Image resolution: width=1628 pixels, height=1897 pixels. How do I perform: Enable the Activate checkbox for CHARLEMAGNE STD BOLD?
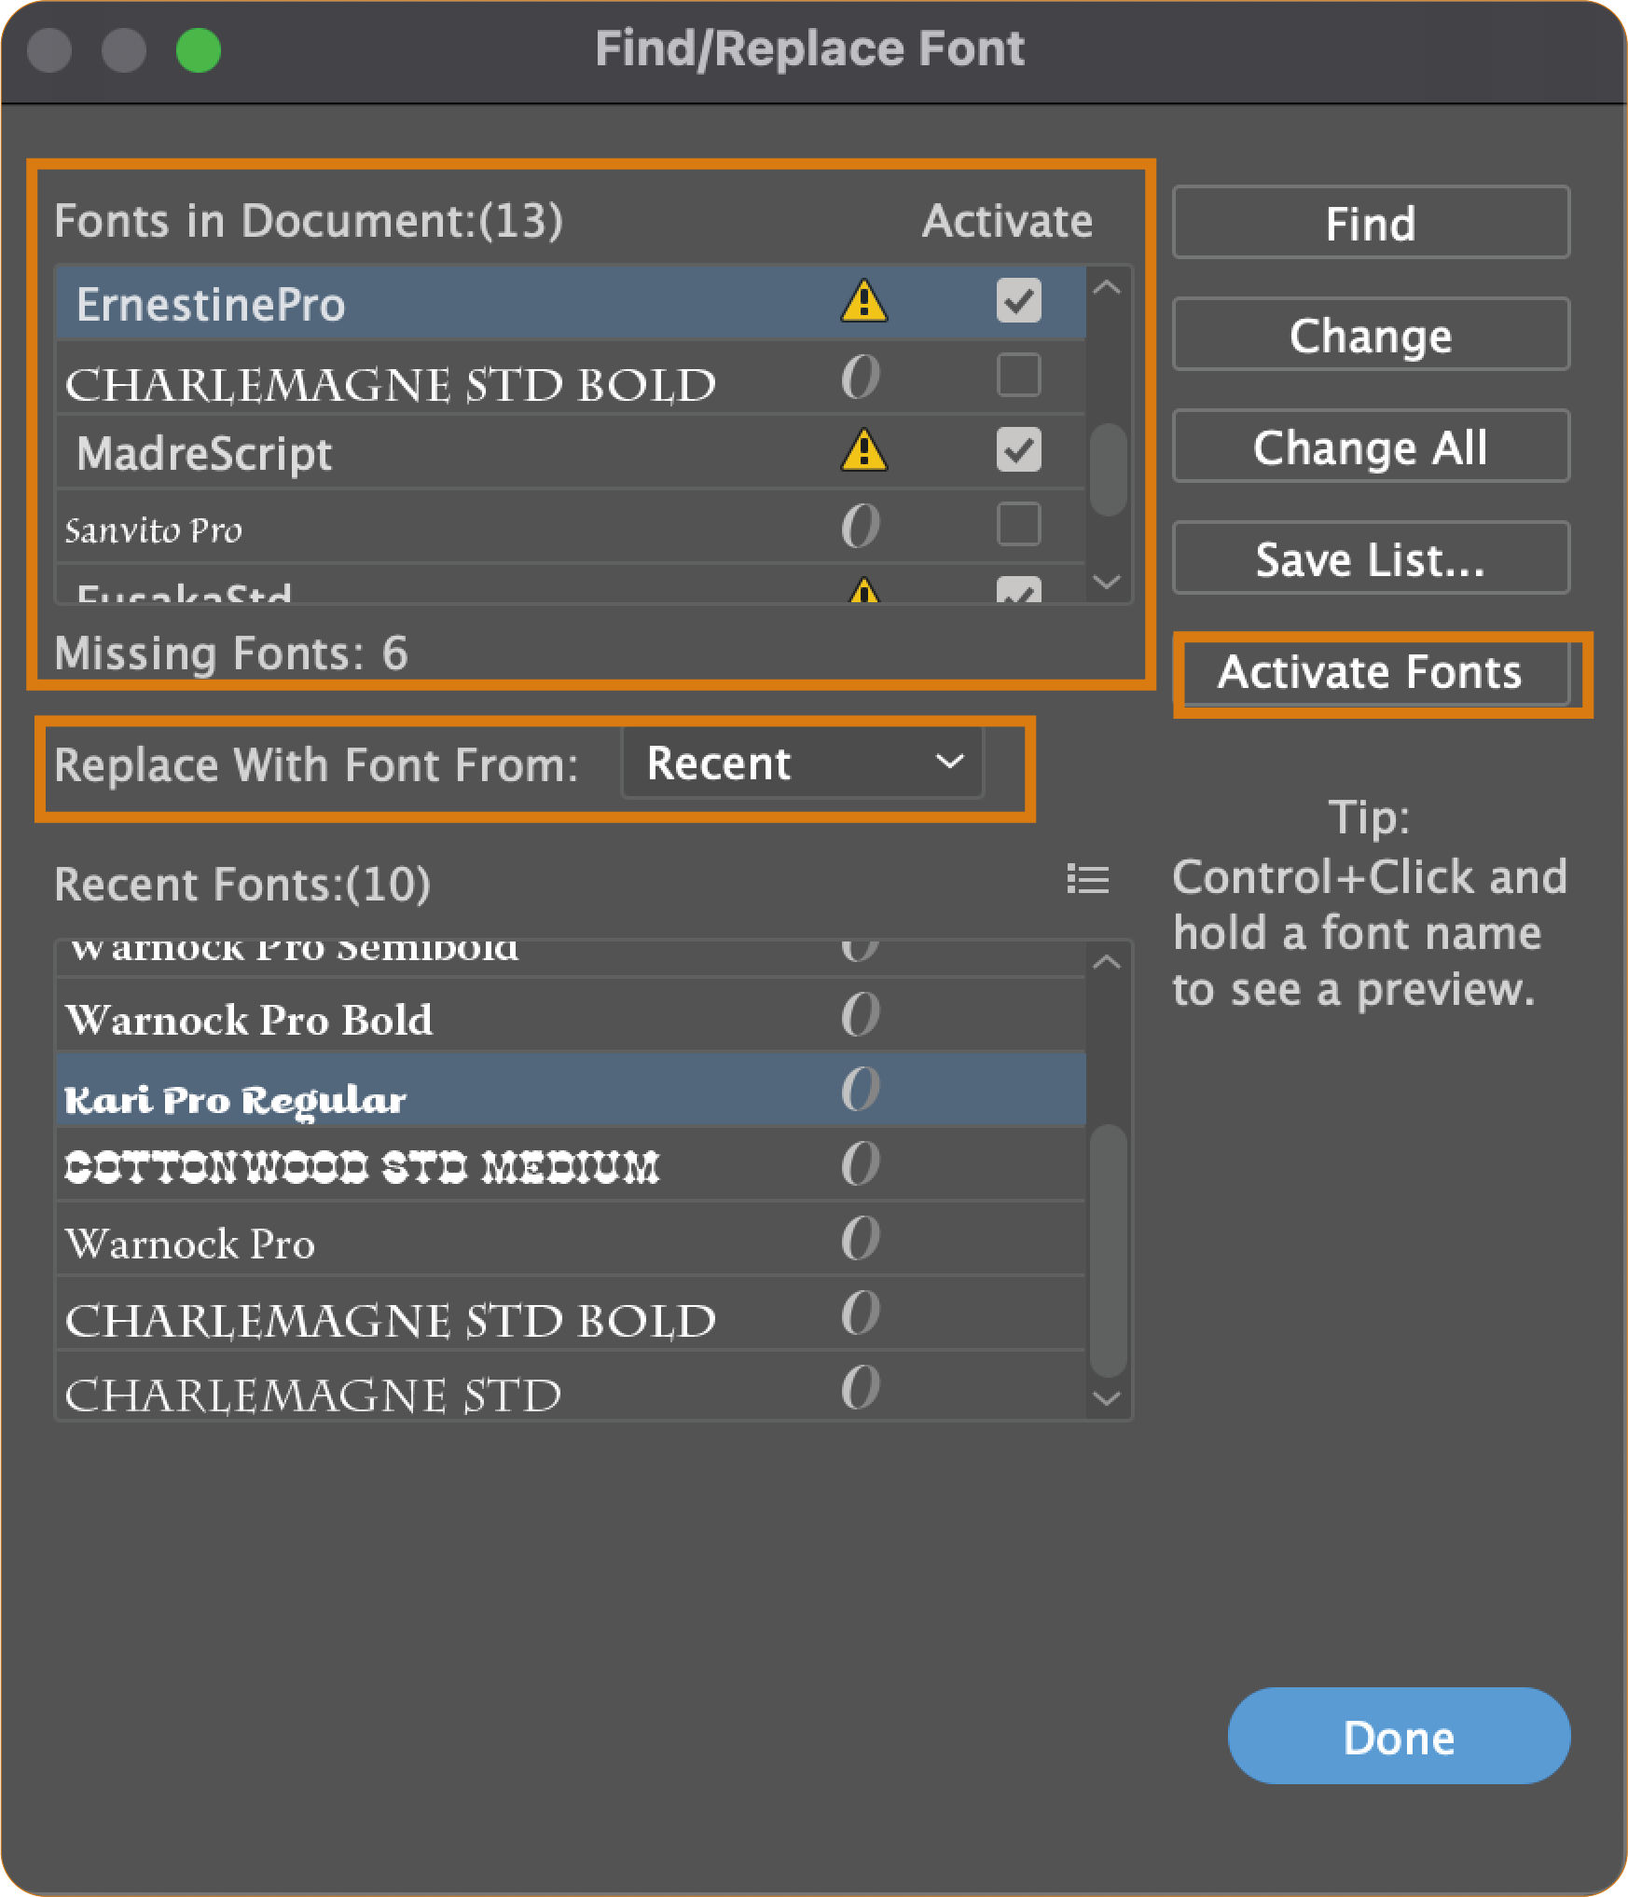click(x=1019, y=377)
